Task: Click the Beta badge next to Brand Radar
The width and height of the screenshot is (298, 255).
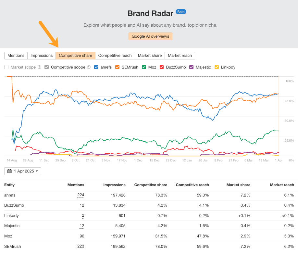Action: tap(181, 12)
